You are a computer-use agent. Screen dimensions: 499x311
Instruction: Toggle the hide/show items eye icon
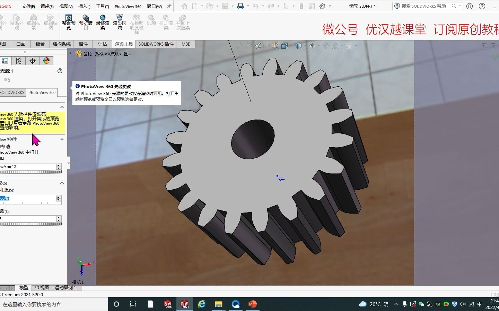coord(312,45)
